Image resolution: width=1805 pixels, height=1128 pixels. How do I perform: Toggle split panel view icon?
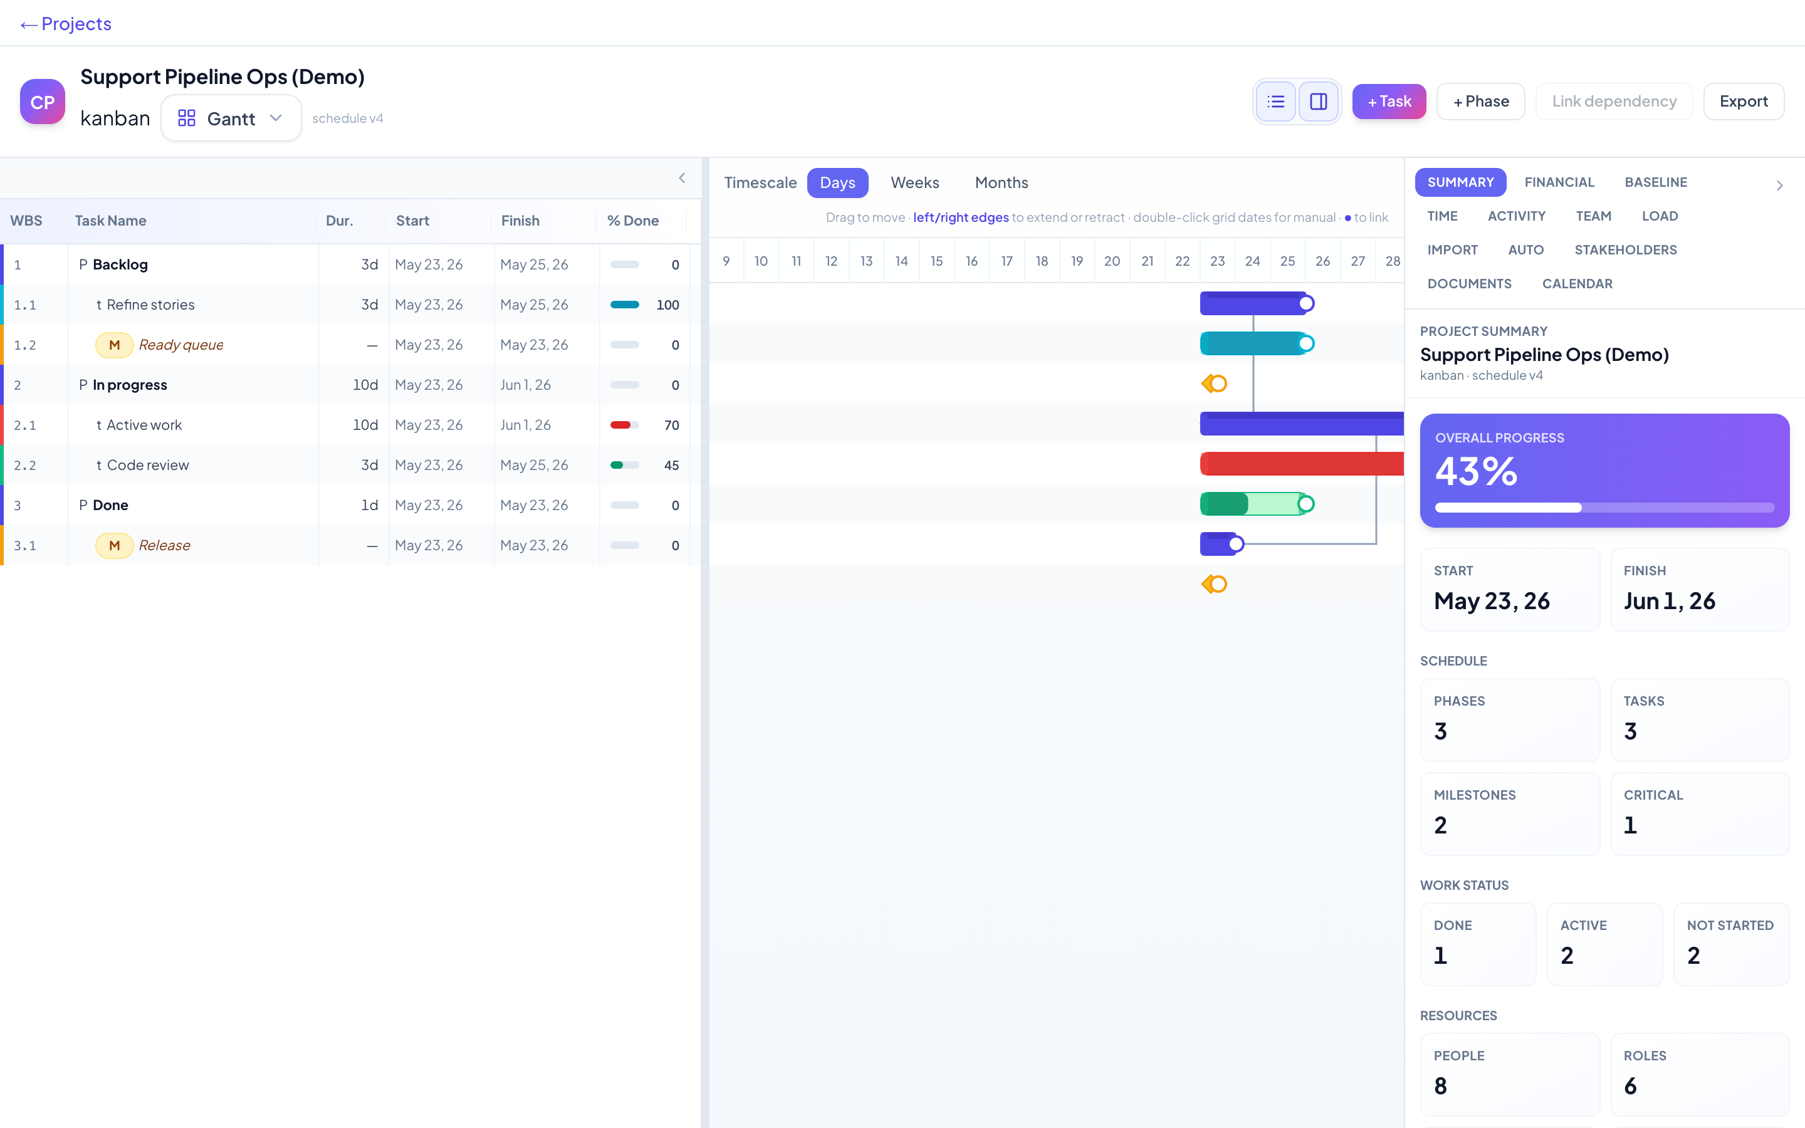1318,102
